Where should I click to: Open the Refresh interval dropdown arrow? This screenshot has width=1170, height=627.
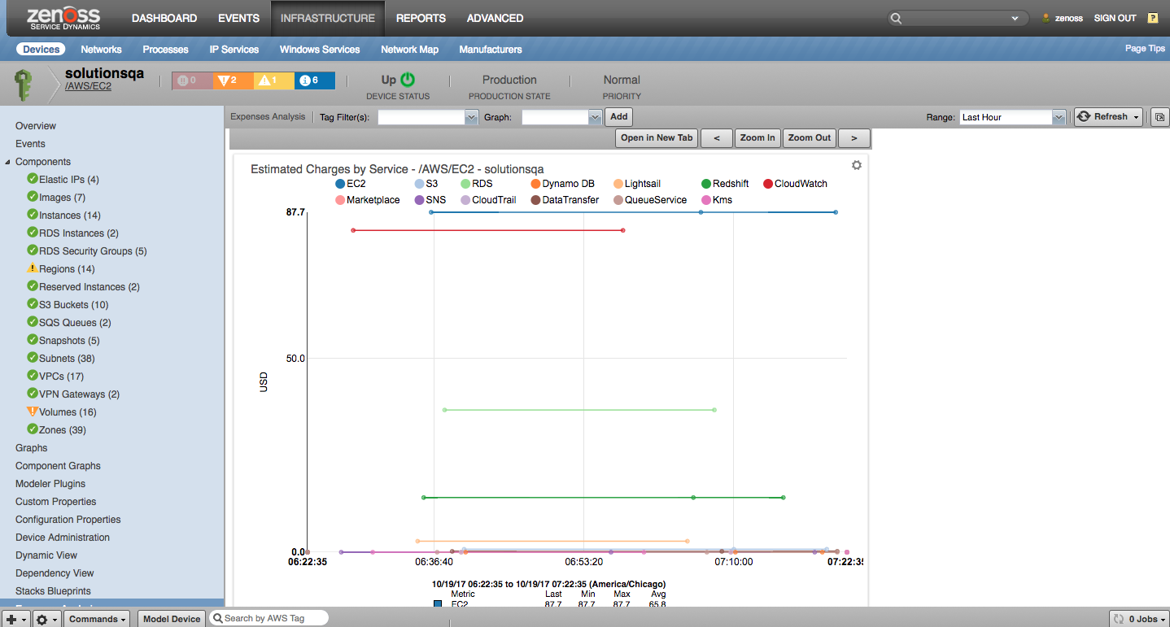[x=1136, y=117]
